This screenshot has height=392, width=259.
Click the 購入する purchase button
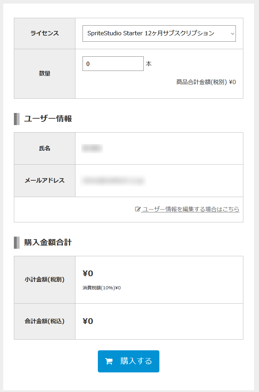pyautogui.click(x=128, y=361)
